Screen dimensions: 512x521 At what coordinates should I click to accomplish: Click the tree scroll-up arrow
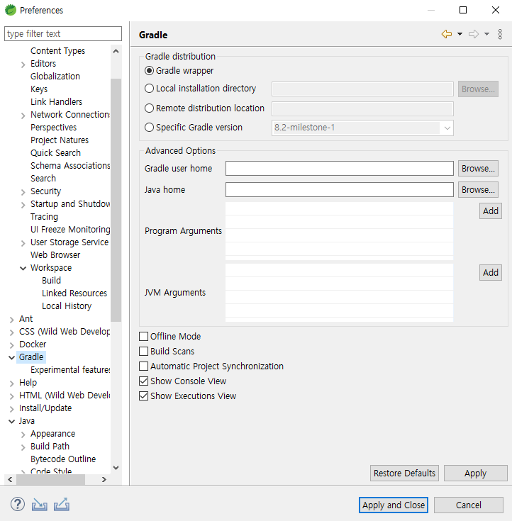pyautogui.click(x=116, y=51)
